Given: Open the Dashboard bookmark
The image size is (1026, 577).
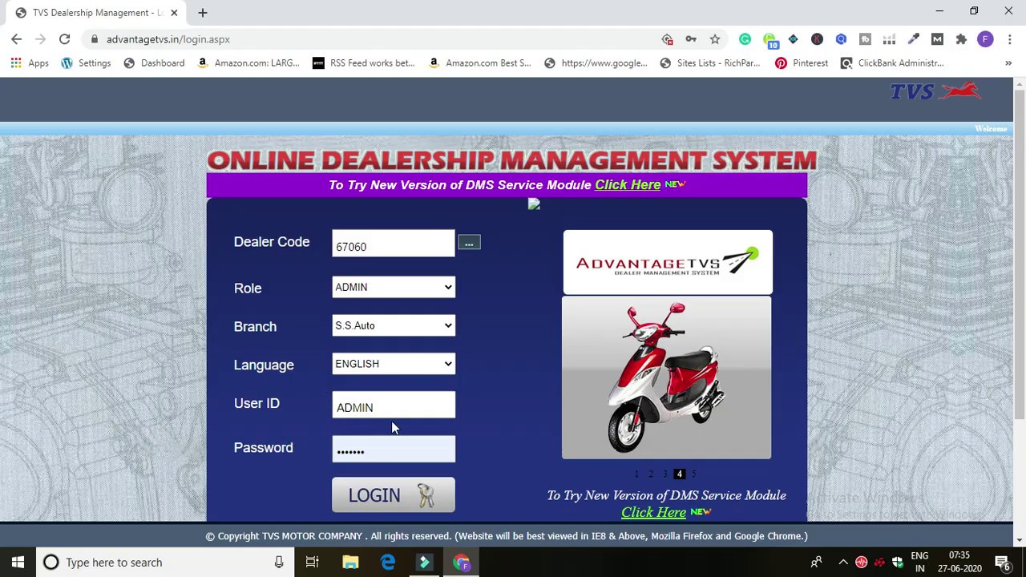Looking at the screenshot, I should point(154,63).
